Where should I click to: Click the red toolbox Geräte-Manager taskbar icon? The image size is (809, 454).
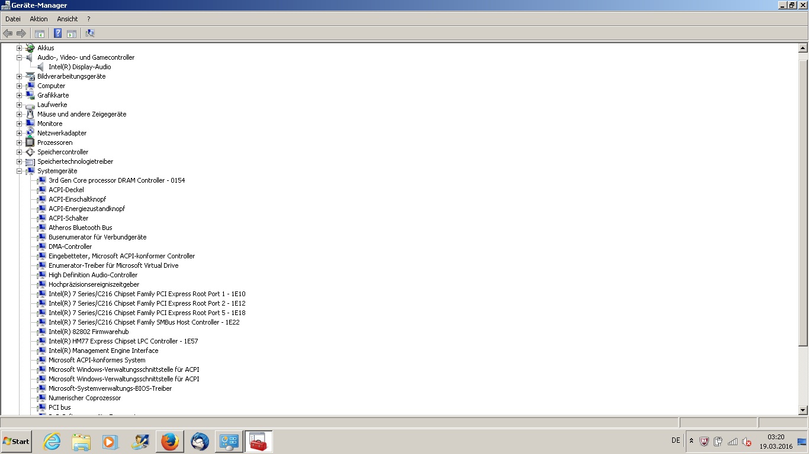258,442
